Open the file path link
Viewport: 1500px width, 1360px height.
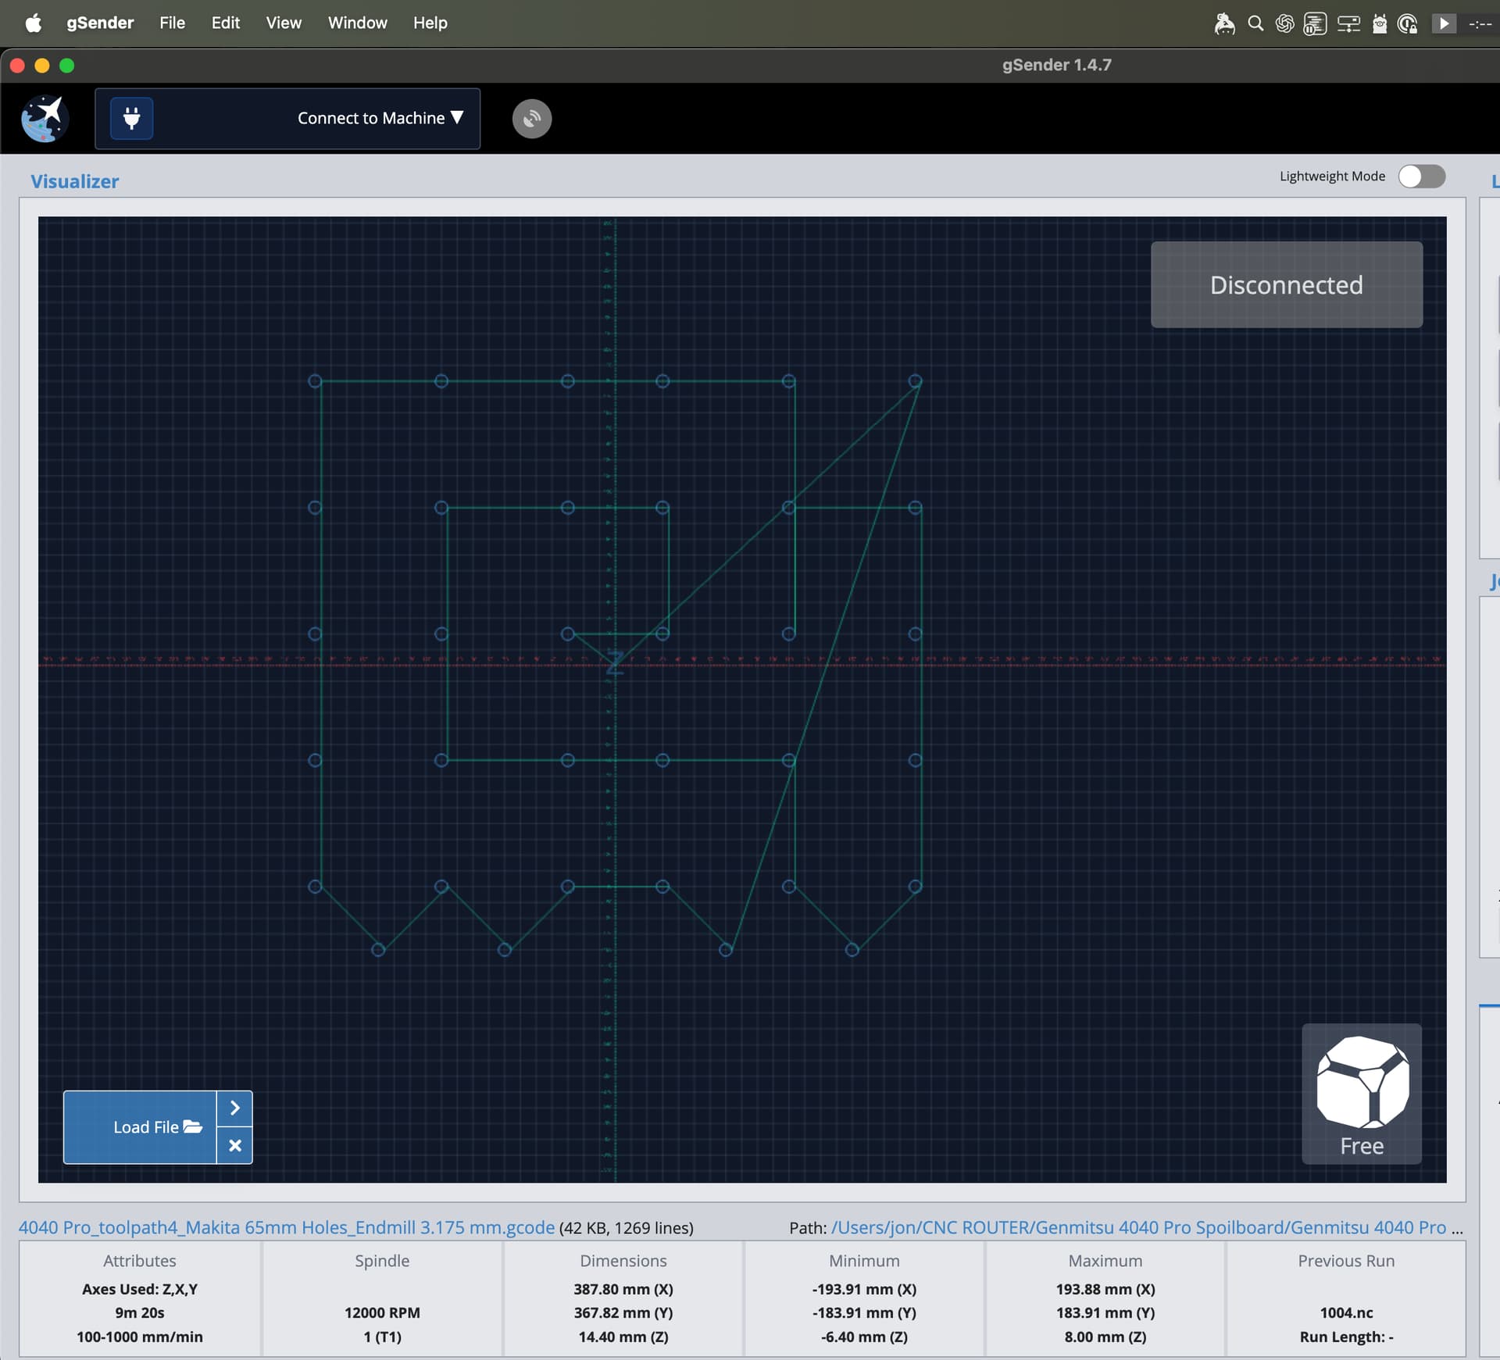[1137, 1227]
